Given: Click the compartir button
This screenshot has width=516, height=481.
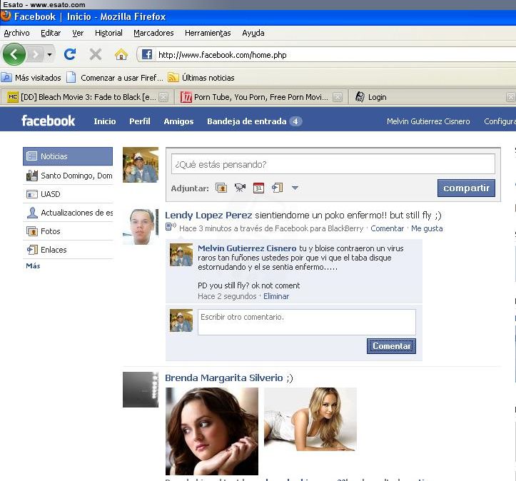Looking at the screenshot, I should coord(466,188).
